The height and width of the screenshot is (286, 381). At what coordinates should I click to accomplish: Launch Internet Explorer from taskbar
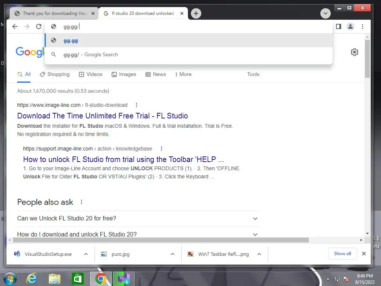pyautogui.click(x=32, y=279)
